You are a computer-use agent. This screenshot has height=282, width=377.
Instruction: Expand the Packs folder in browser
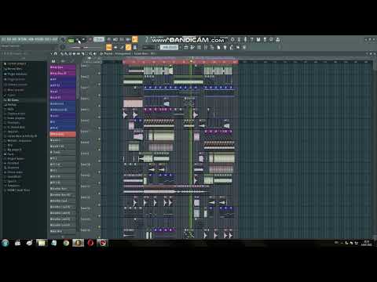(10, 154)
